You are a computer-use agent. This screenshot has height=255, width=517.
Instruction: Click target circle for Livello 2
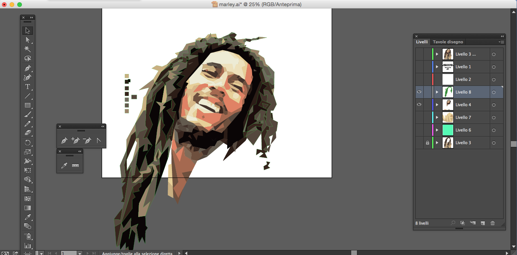click(x=494, y=79)
